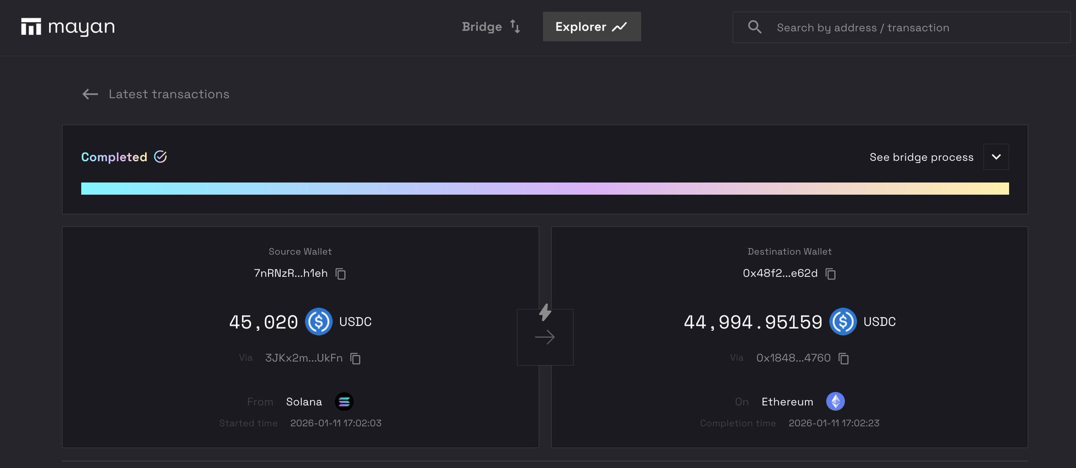Copy source transaction 3JKx2m...UkFn
This screenshot has width=1076, height=468.
coord(355,359)
